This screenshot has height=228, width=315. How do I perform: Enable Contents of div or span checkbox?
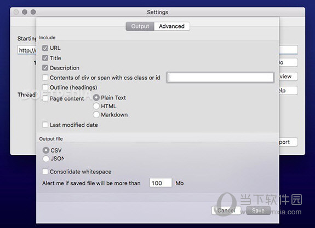[x=45, y=78]
